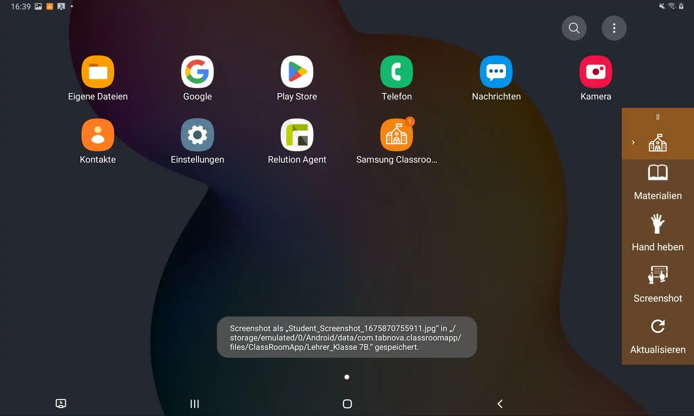Screen dimensions: 694x416
Task: Tap the school building icon in side panel
Action: (x=658, y=142)
